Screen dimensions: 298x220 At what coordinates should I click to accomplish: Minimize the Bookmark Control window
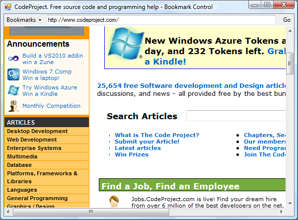(255, 4)
